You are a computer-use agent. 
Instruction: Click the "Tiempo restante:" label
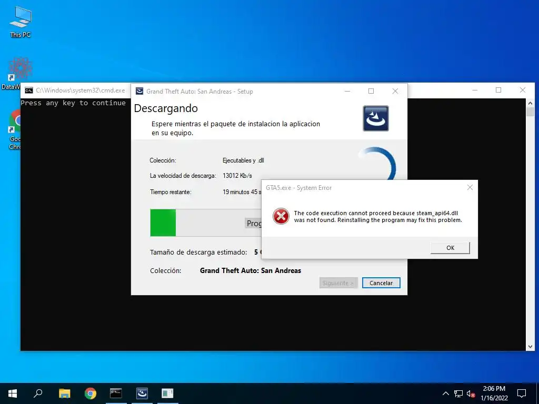pyautogui.click(x=171, y=192)
